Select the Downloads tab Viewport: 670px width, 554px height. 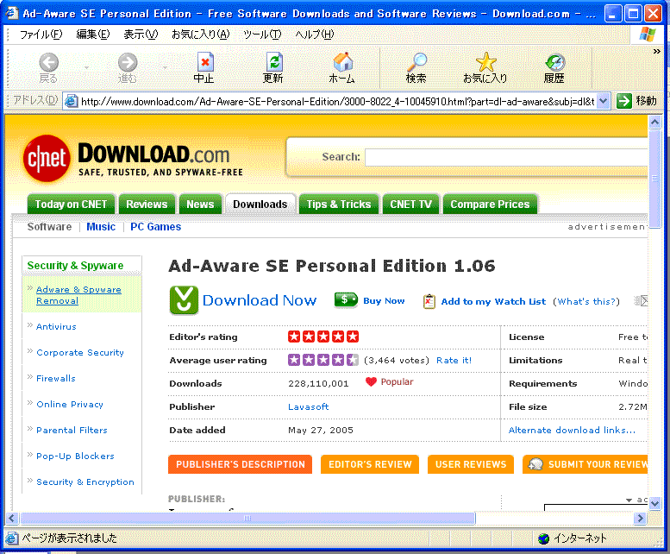[260, 204]
